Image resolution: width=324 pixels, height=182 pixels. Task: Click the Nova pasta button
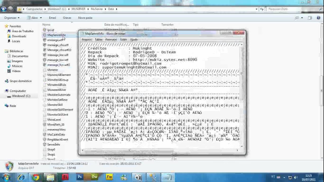[x=85, y=18]
